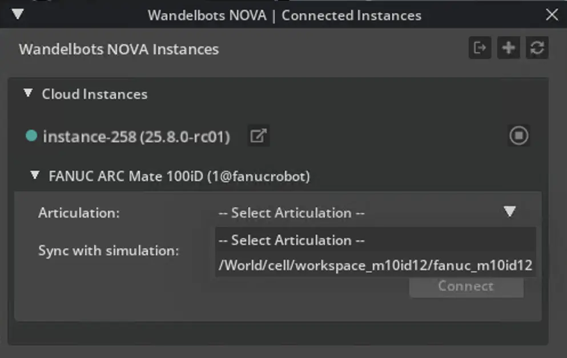
Task: Click the Wandelbots NOVA Instances panel title
Action: (x=119, y=49)
